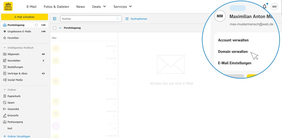
Task: Click the Allgemein folder icon
Action: 5,54
